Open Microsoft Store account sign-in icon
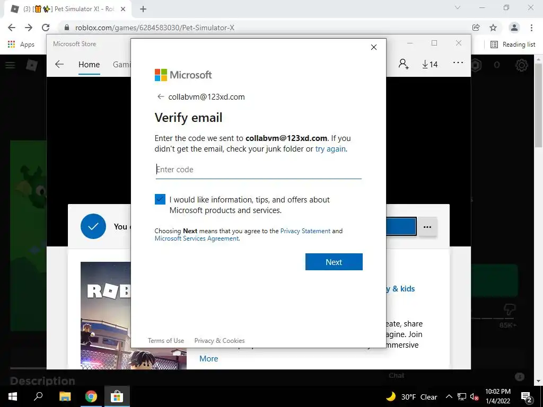This screenshot has width=543, height=407. [x=404, y=64]
